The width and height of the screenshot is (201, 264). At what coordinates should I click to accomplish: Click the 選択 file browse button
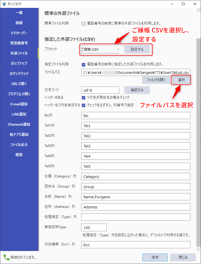point(181,80)
